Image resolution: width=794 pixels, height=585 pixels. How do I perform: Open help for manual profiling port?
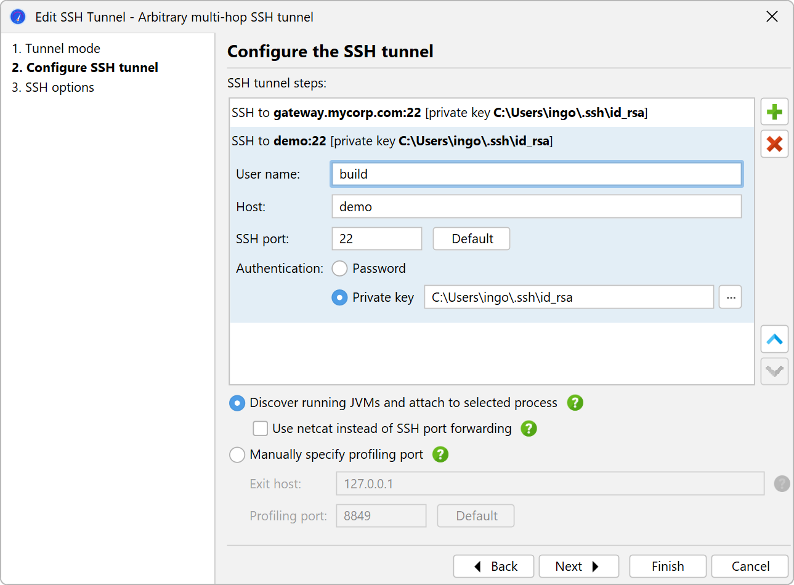point(440,454)
